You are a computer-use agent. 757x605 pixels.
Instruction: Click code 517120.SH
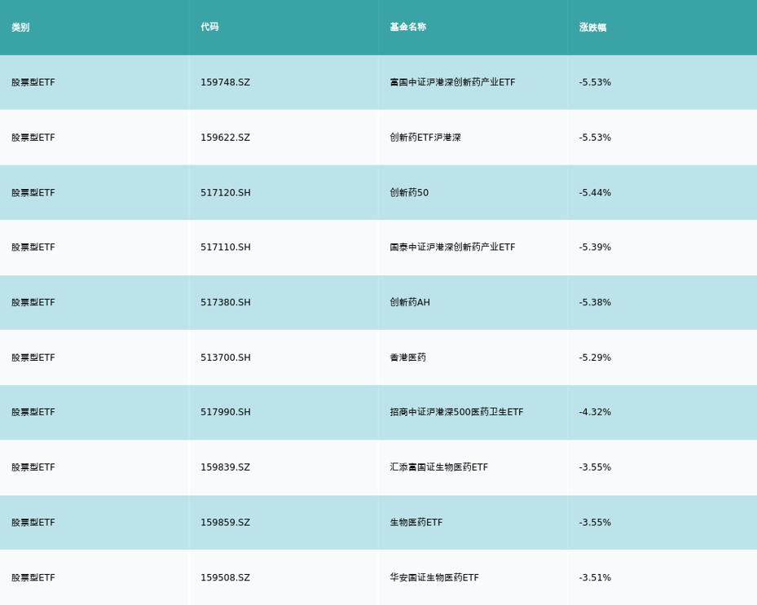(x=226, y=193)
